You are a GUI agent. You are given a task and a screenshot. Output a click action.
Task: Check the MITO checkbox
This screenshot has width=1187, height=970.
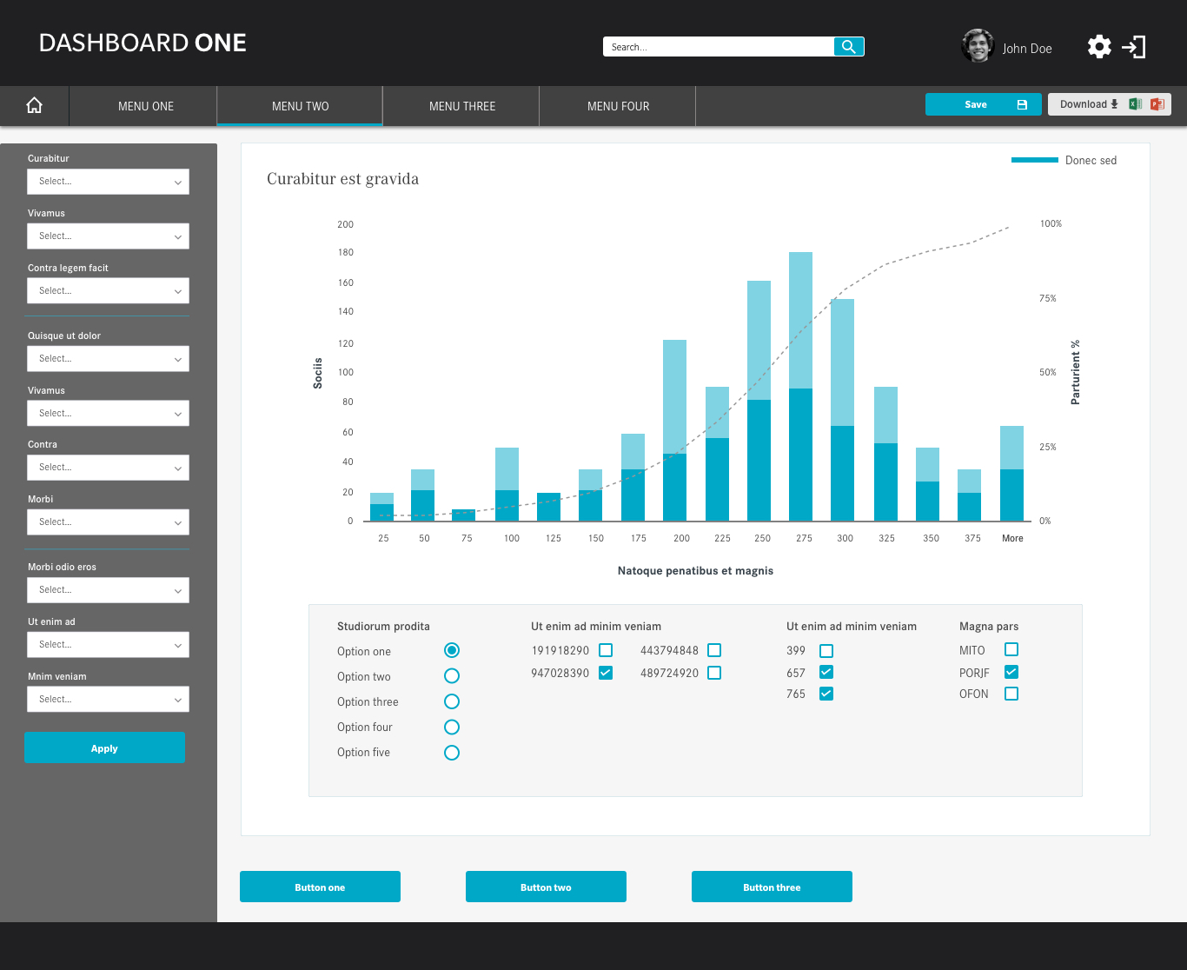[x=1011, y=649]
